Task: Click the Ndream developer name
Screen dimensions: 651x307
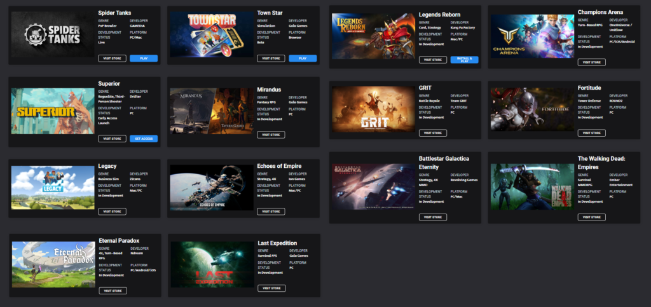Action: pos(137,254)
